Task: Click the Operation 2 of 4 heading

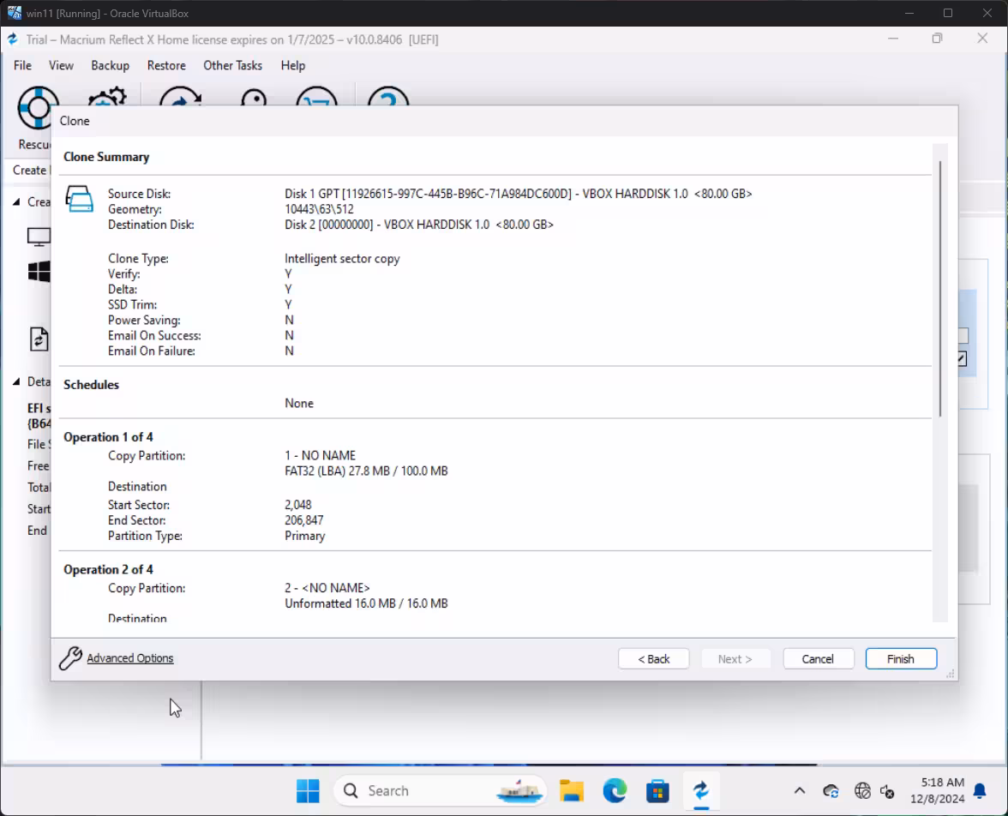Action: point(108,570)
